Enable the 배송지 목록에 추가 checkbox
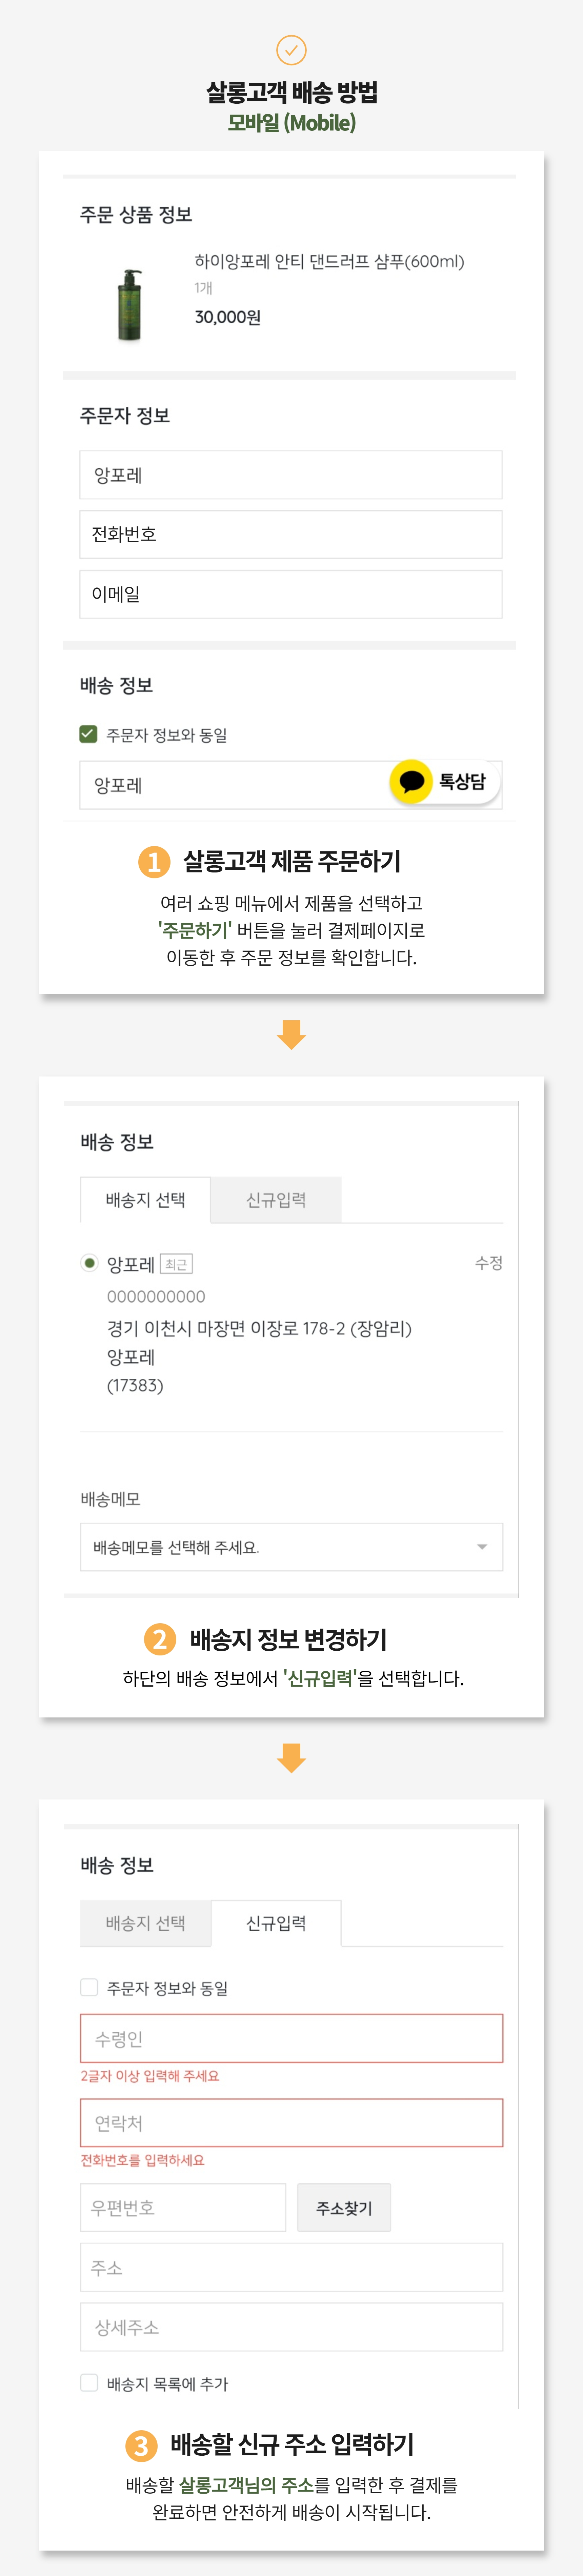Screen dimensions: 583x2576 (x=89, y=2383)
